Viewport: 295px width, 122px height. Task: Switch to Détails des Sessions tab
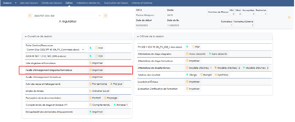tap(52, 3)
